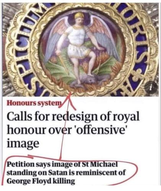
Task: Click the red hand-drawn arrowhead
Action: [70, 101]
